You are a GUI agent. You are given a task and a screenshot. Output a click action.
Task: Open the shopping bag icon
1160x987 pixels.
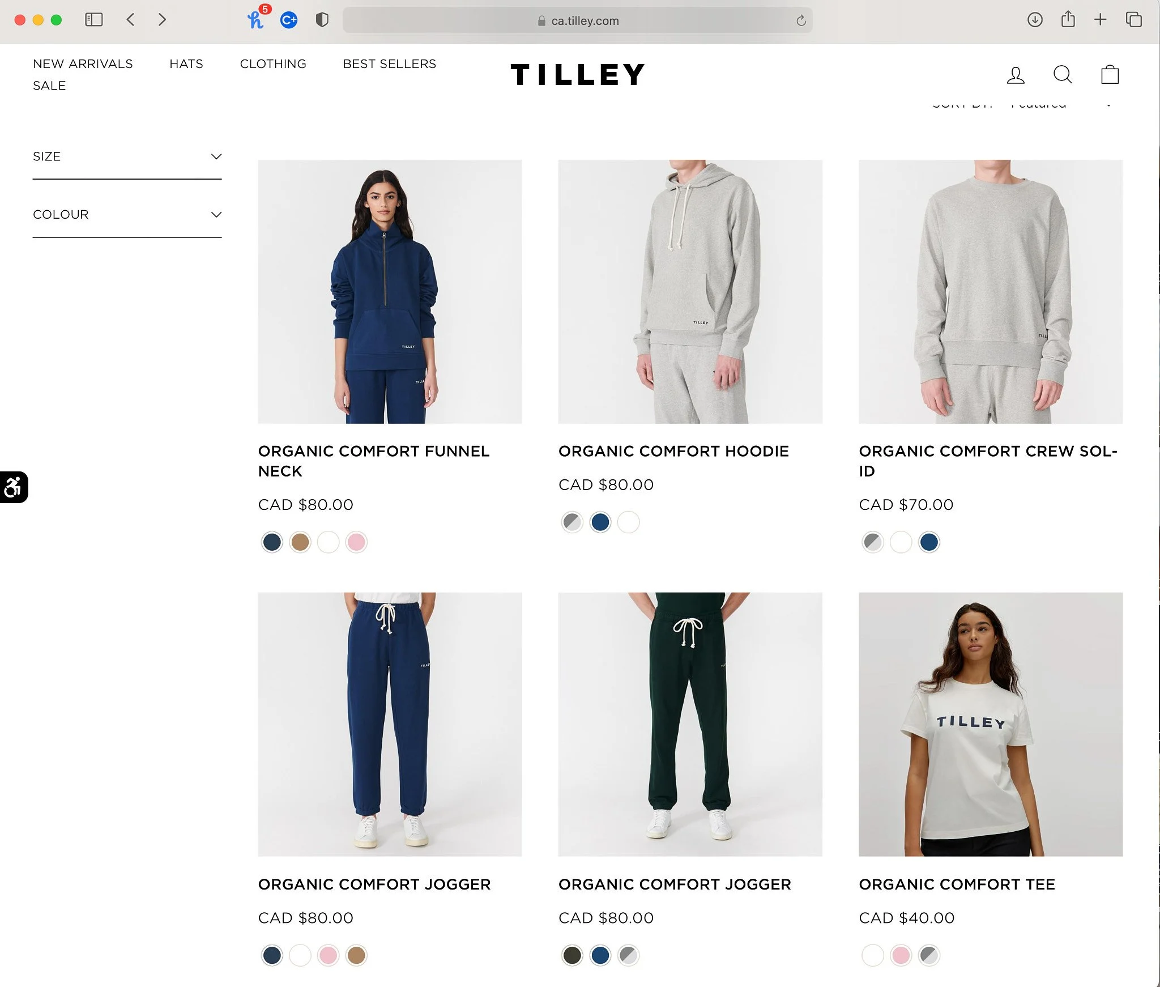pos(1110,74)
